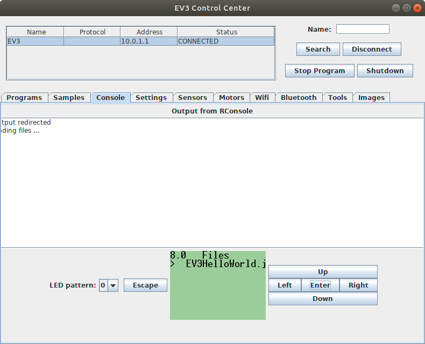
Task: Close the EV3 Control Center window
Action: (416, 8)
